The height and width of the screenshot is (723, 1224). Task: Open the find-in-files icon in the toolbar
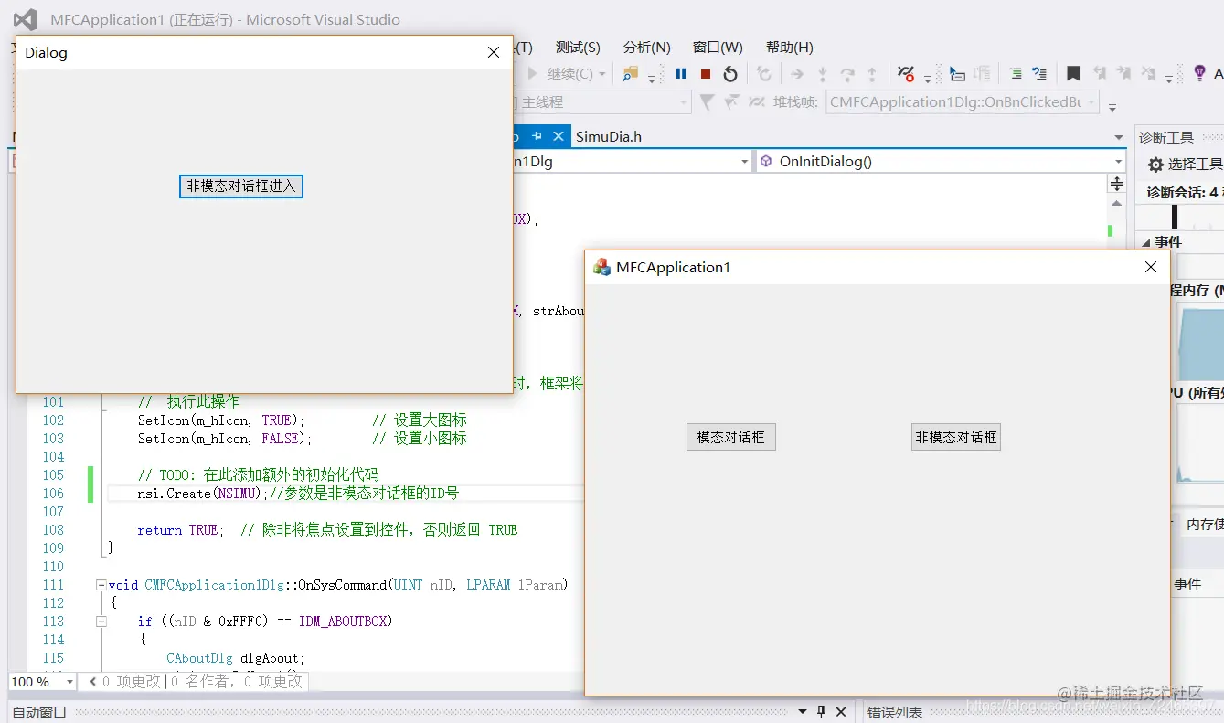pos(630,74)
